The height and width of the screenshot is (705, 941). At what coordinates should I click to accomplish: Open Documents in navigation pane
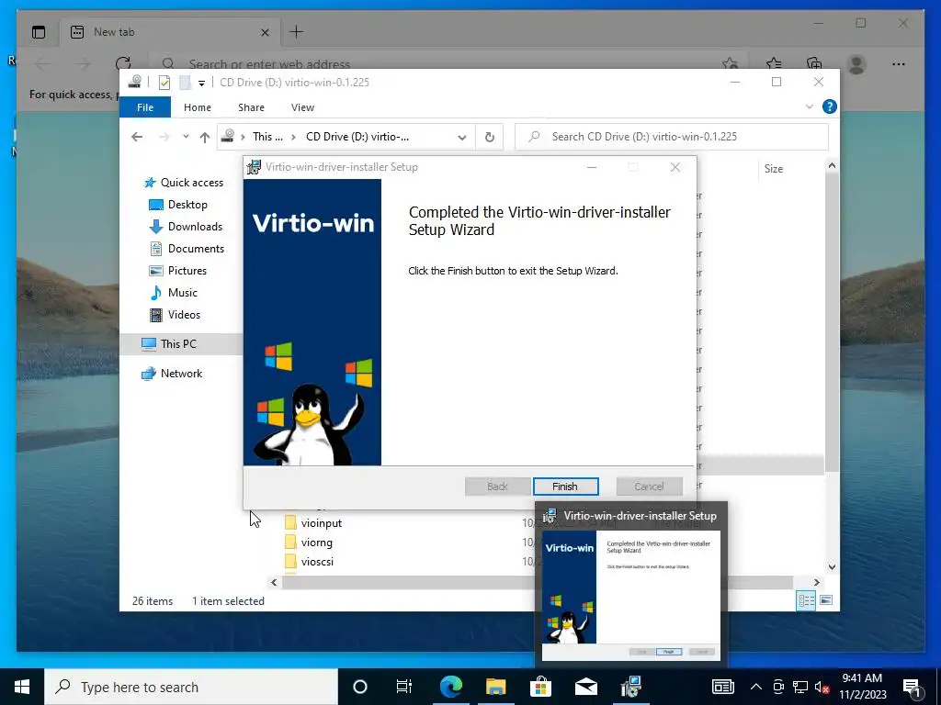(x=187, y=249)
